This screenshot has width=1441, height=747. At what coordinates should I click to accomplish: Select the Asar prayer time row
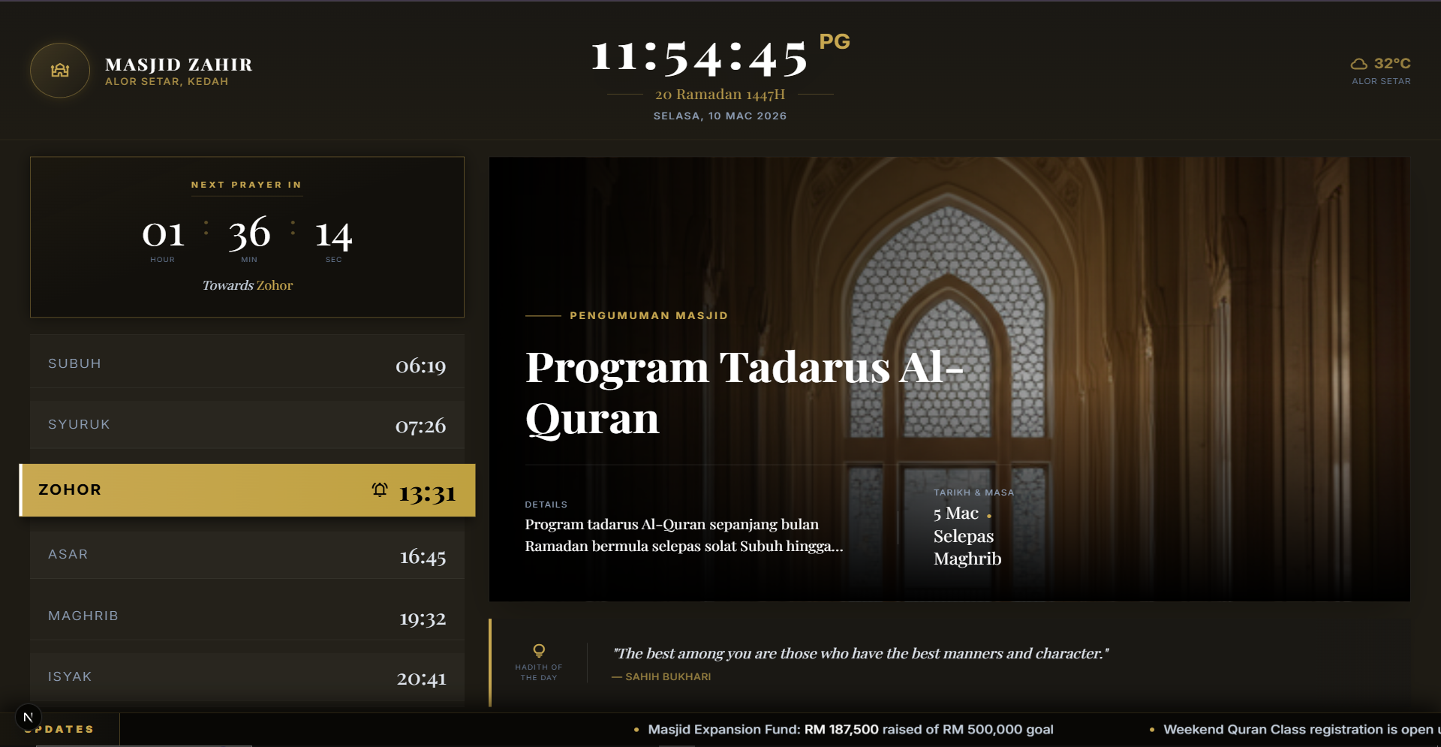pos(247,555)
